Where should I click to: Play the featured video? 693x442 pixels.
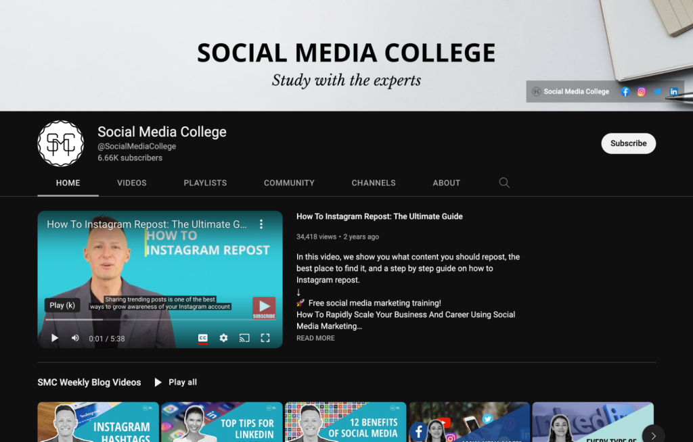(54, 338)
